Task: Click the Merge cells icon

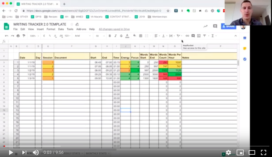Action: (x=147, y=36)
